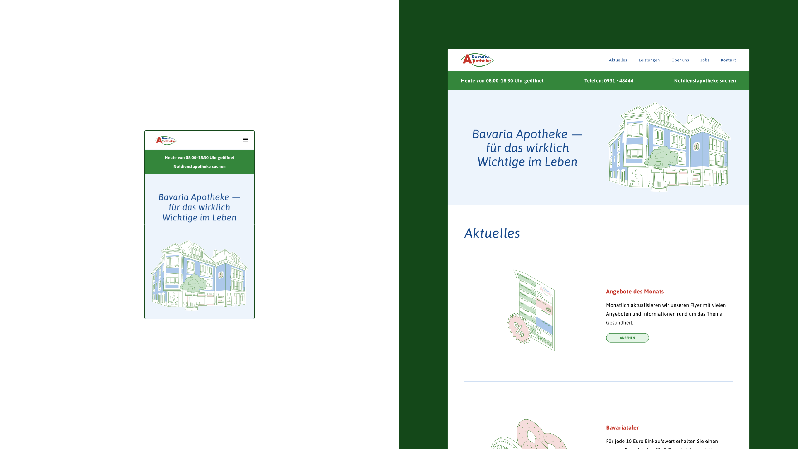Image resolution: width=798 pixels, height=449 pixels.
Task: Go to the Über uns page
Action: (680, 60)
